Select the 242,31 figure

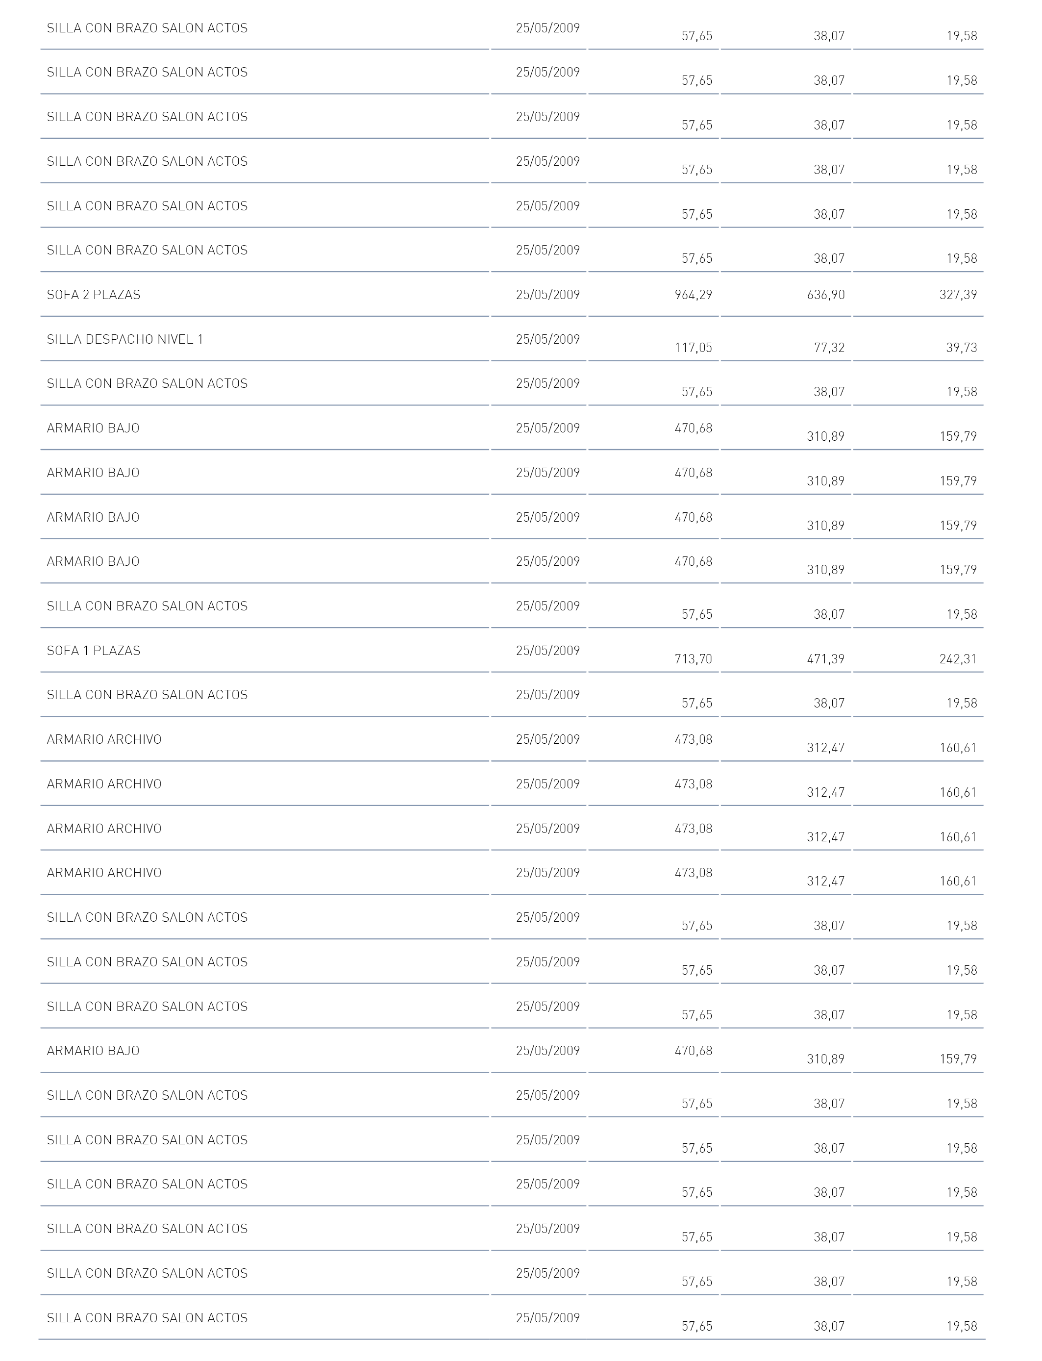coord(958,659)
